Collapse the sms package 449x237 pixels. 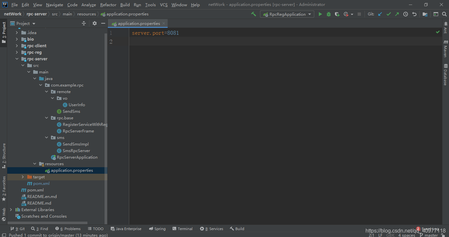(46, 137)
